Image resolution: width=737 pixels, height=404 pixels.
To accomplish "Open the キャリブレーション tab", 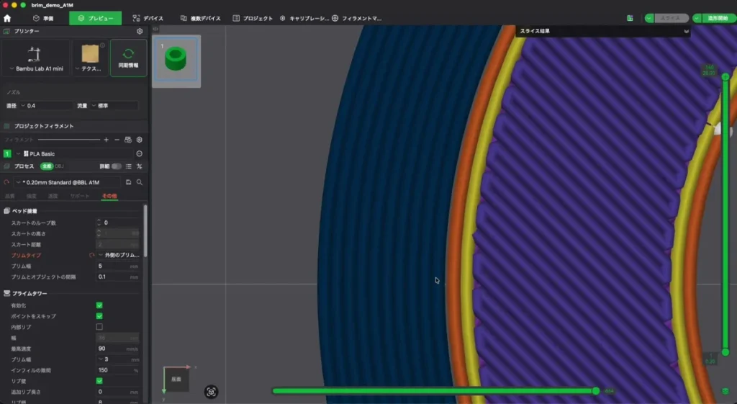I will (304, 18).
